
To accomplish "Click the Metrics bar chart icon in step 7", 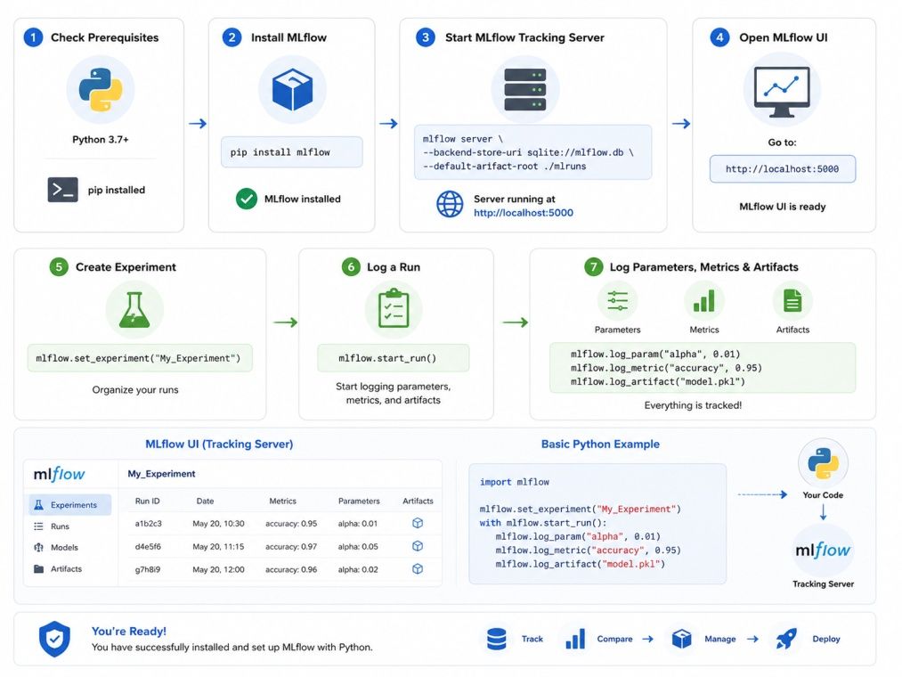I will tap(704, 300).
